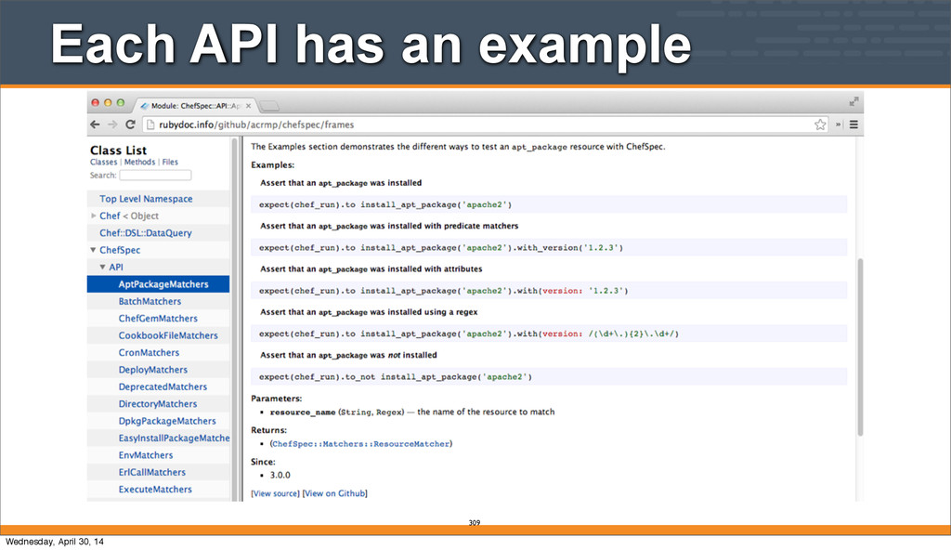Open a new browser tab
The height and width of the screenshot is (550, 951).
pos(269,106)
